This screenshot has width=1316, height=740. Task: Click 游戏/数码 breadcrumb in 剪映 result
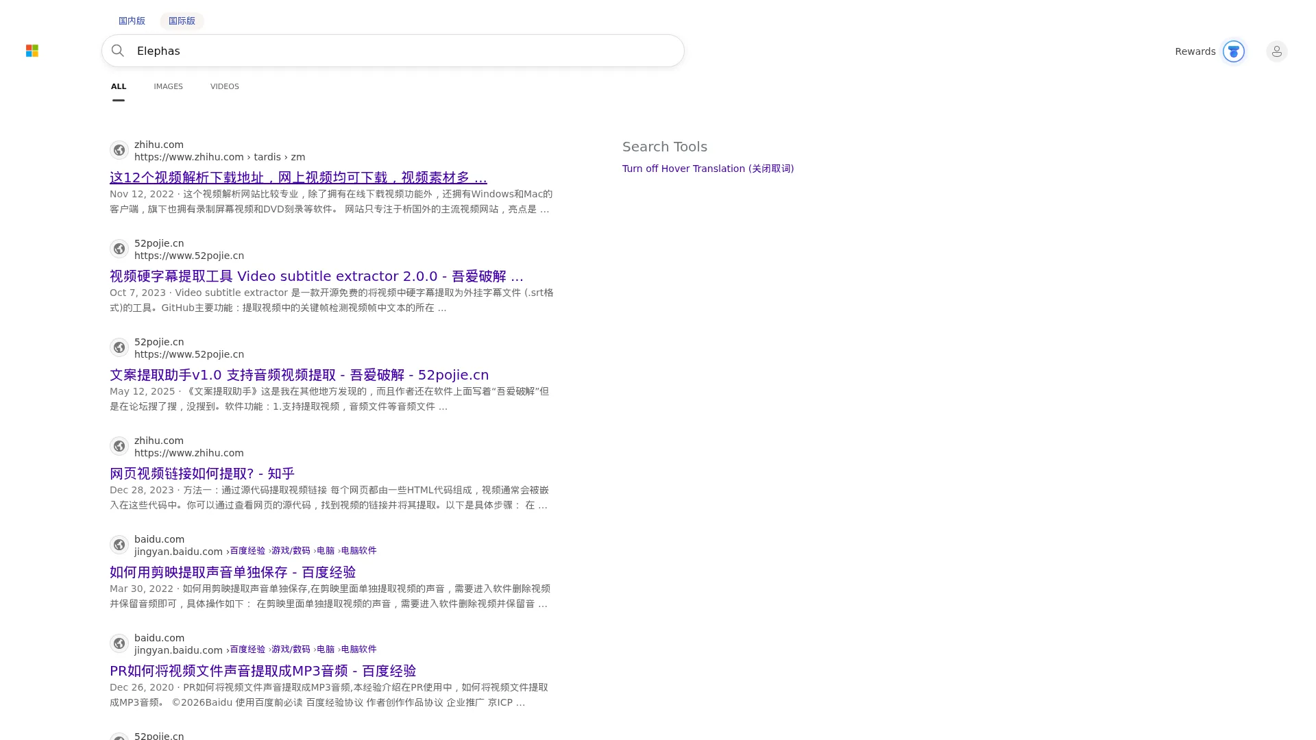point(291,551)
